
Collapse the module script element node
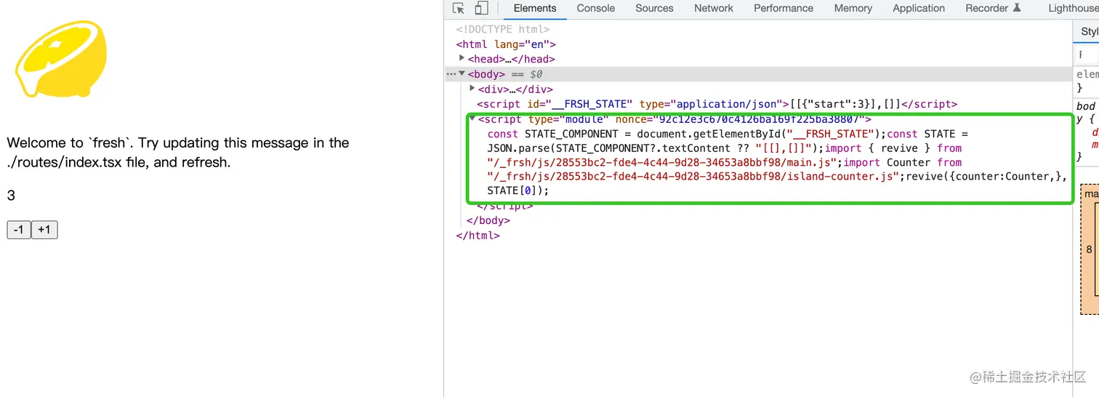point(472,118)
